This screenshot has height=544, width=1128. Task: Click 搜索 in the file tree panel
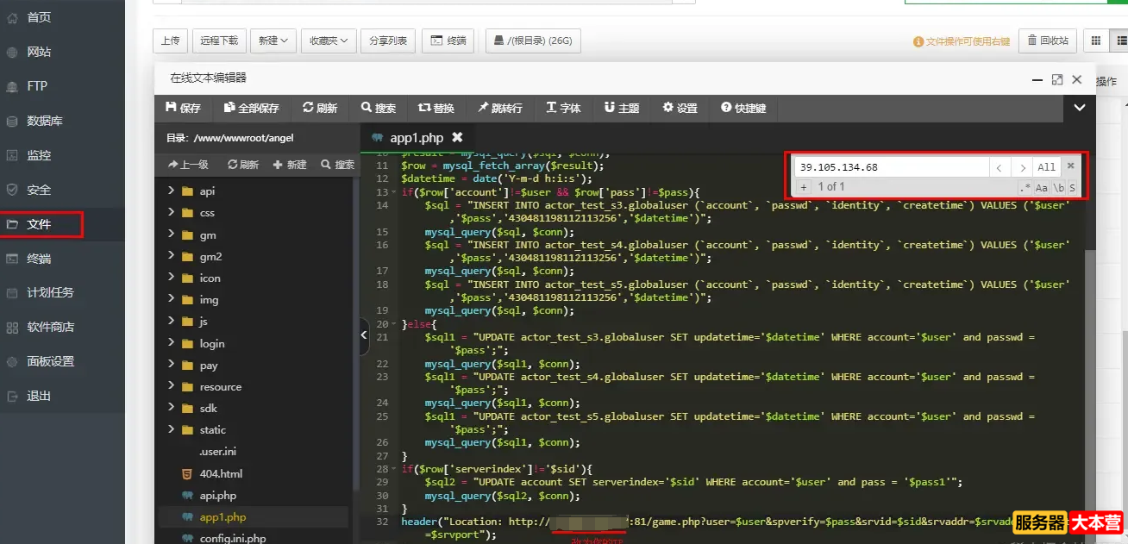click(337, 165)
